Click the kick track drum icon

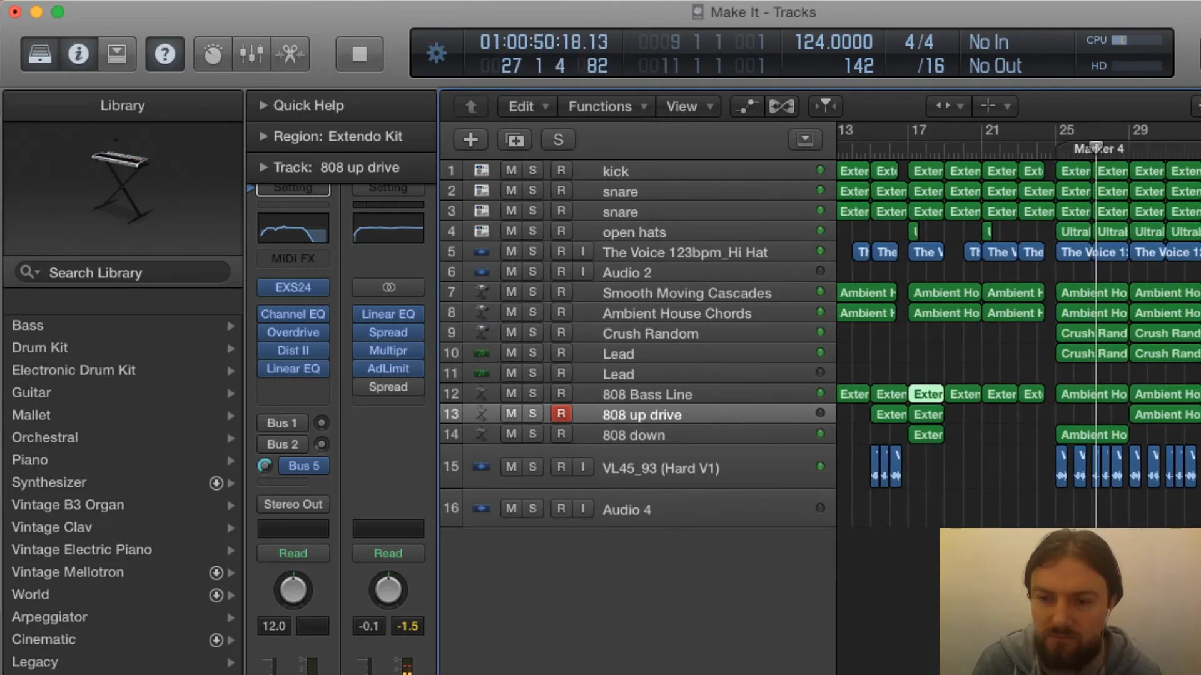(481, 171)
